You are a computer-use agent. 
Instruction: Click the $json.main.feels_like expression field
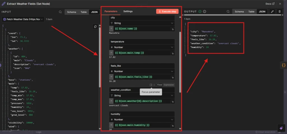click(x=142, y=77)
